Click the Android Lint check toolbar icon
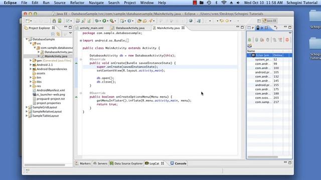This screenshot has width=321, height=180. point(67,21)
